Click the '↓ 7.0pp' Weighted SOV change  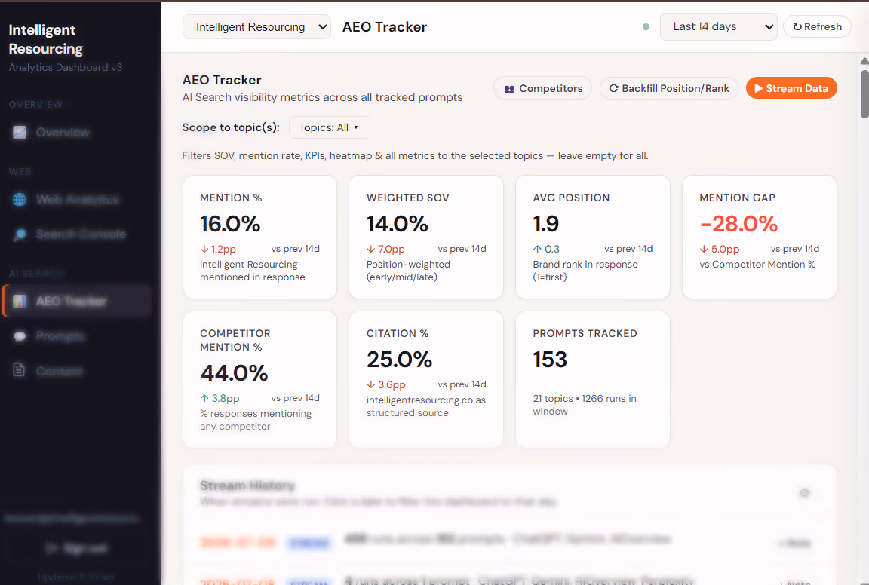(385, 250)
